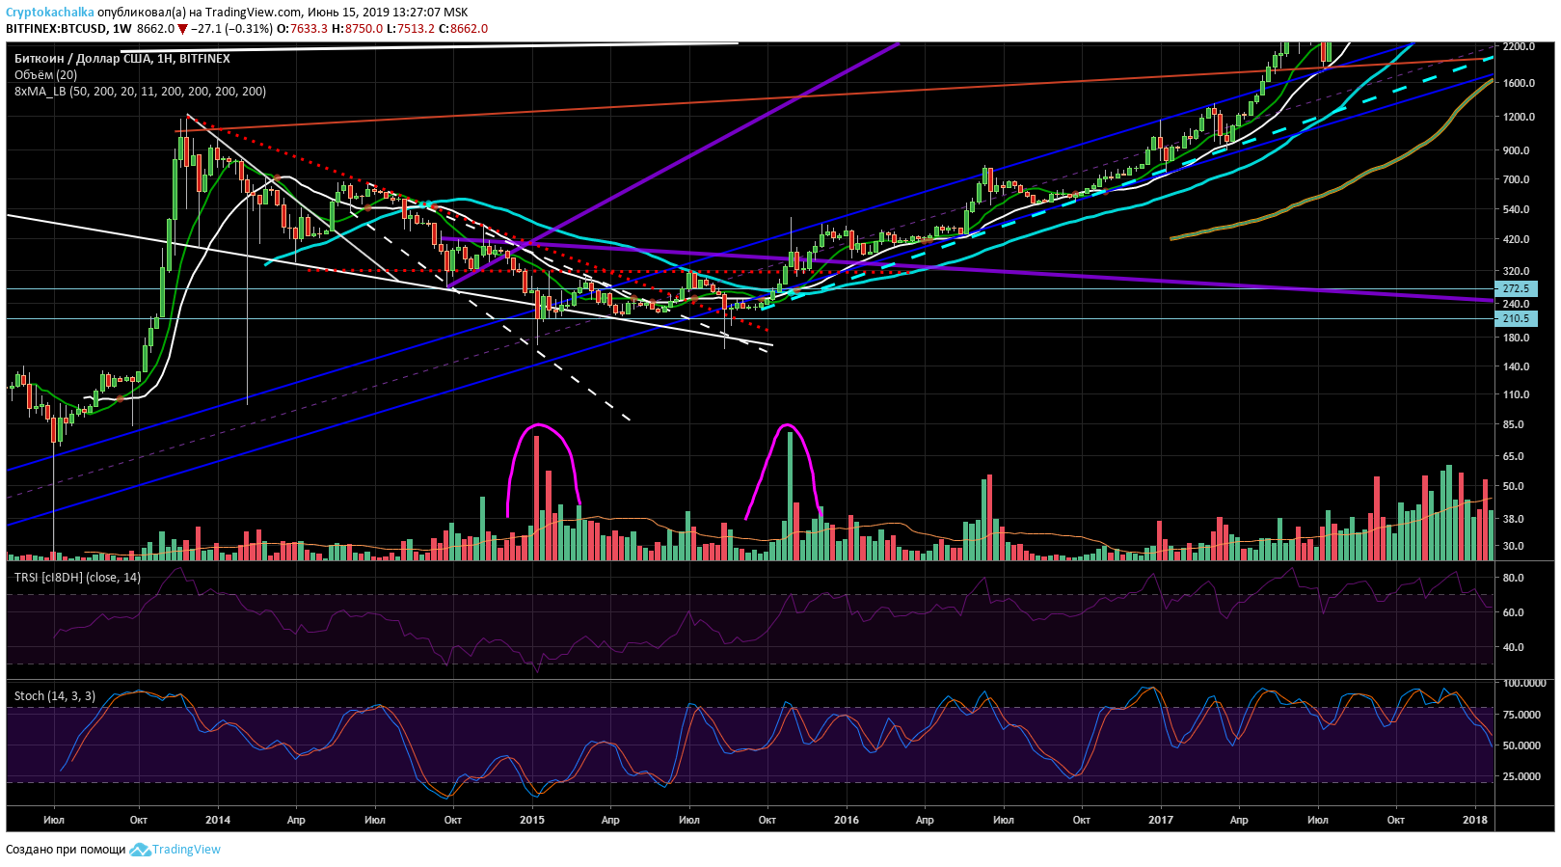Viewport: 1561px width, 867px height.
Task: Click the 180.0 price axis label
Action: coord(1517,338)
